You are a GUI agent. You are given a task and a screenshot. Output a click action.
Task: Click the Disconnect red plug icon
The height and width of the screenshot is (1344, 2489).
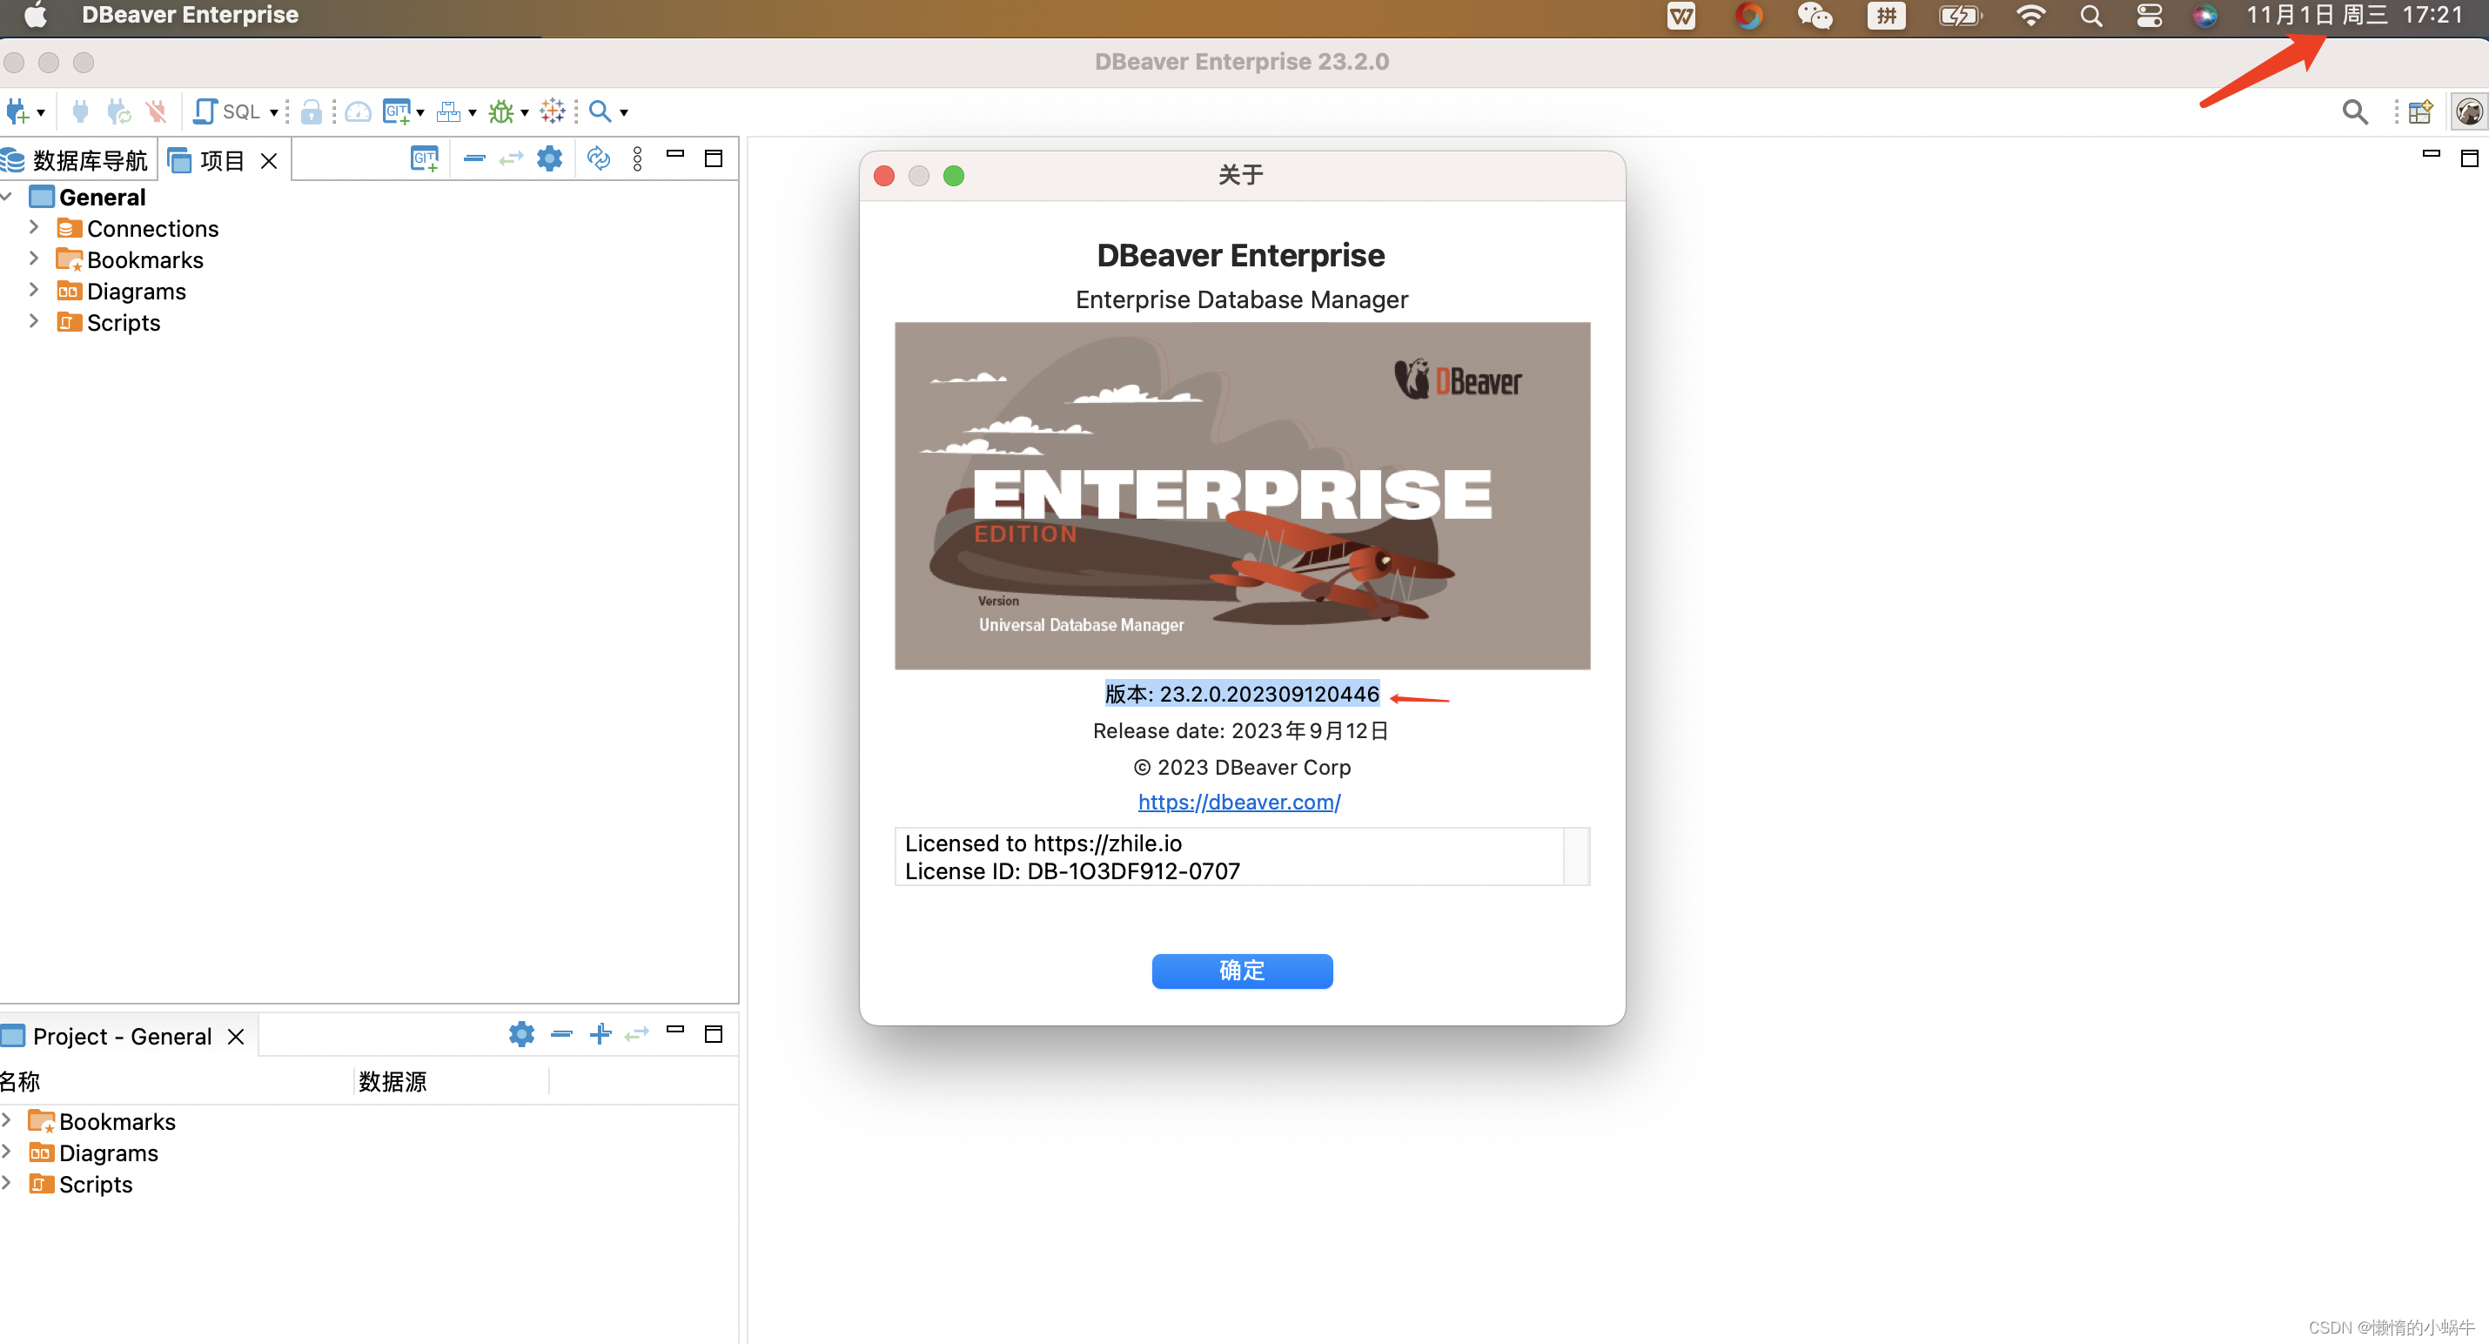[156, 112]
